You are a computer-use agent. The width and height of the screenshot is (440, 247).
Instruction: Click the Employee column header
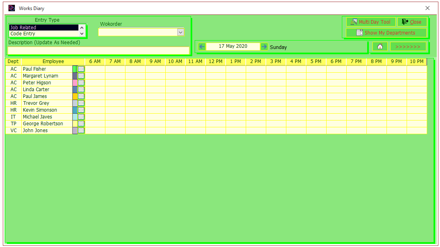(53, 61)
